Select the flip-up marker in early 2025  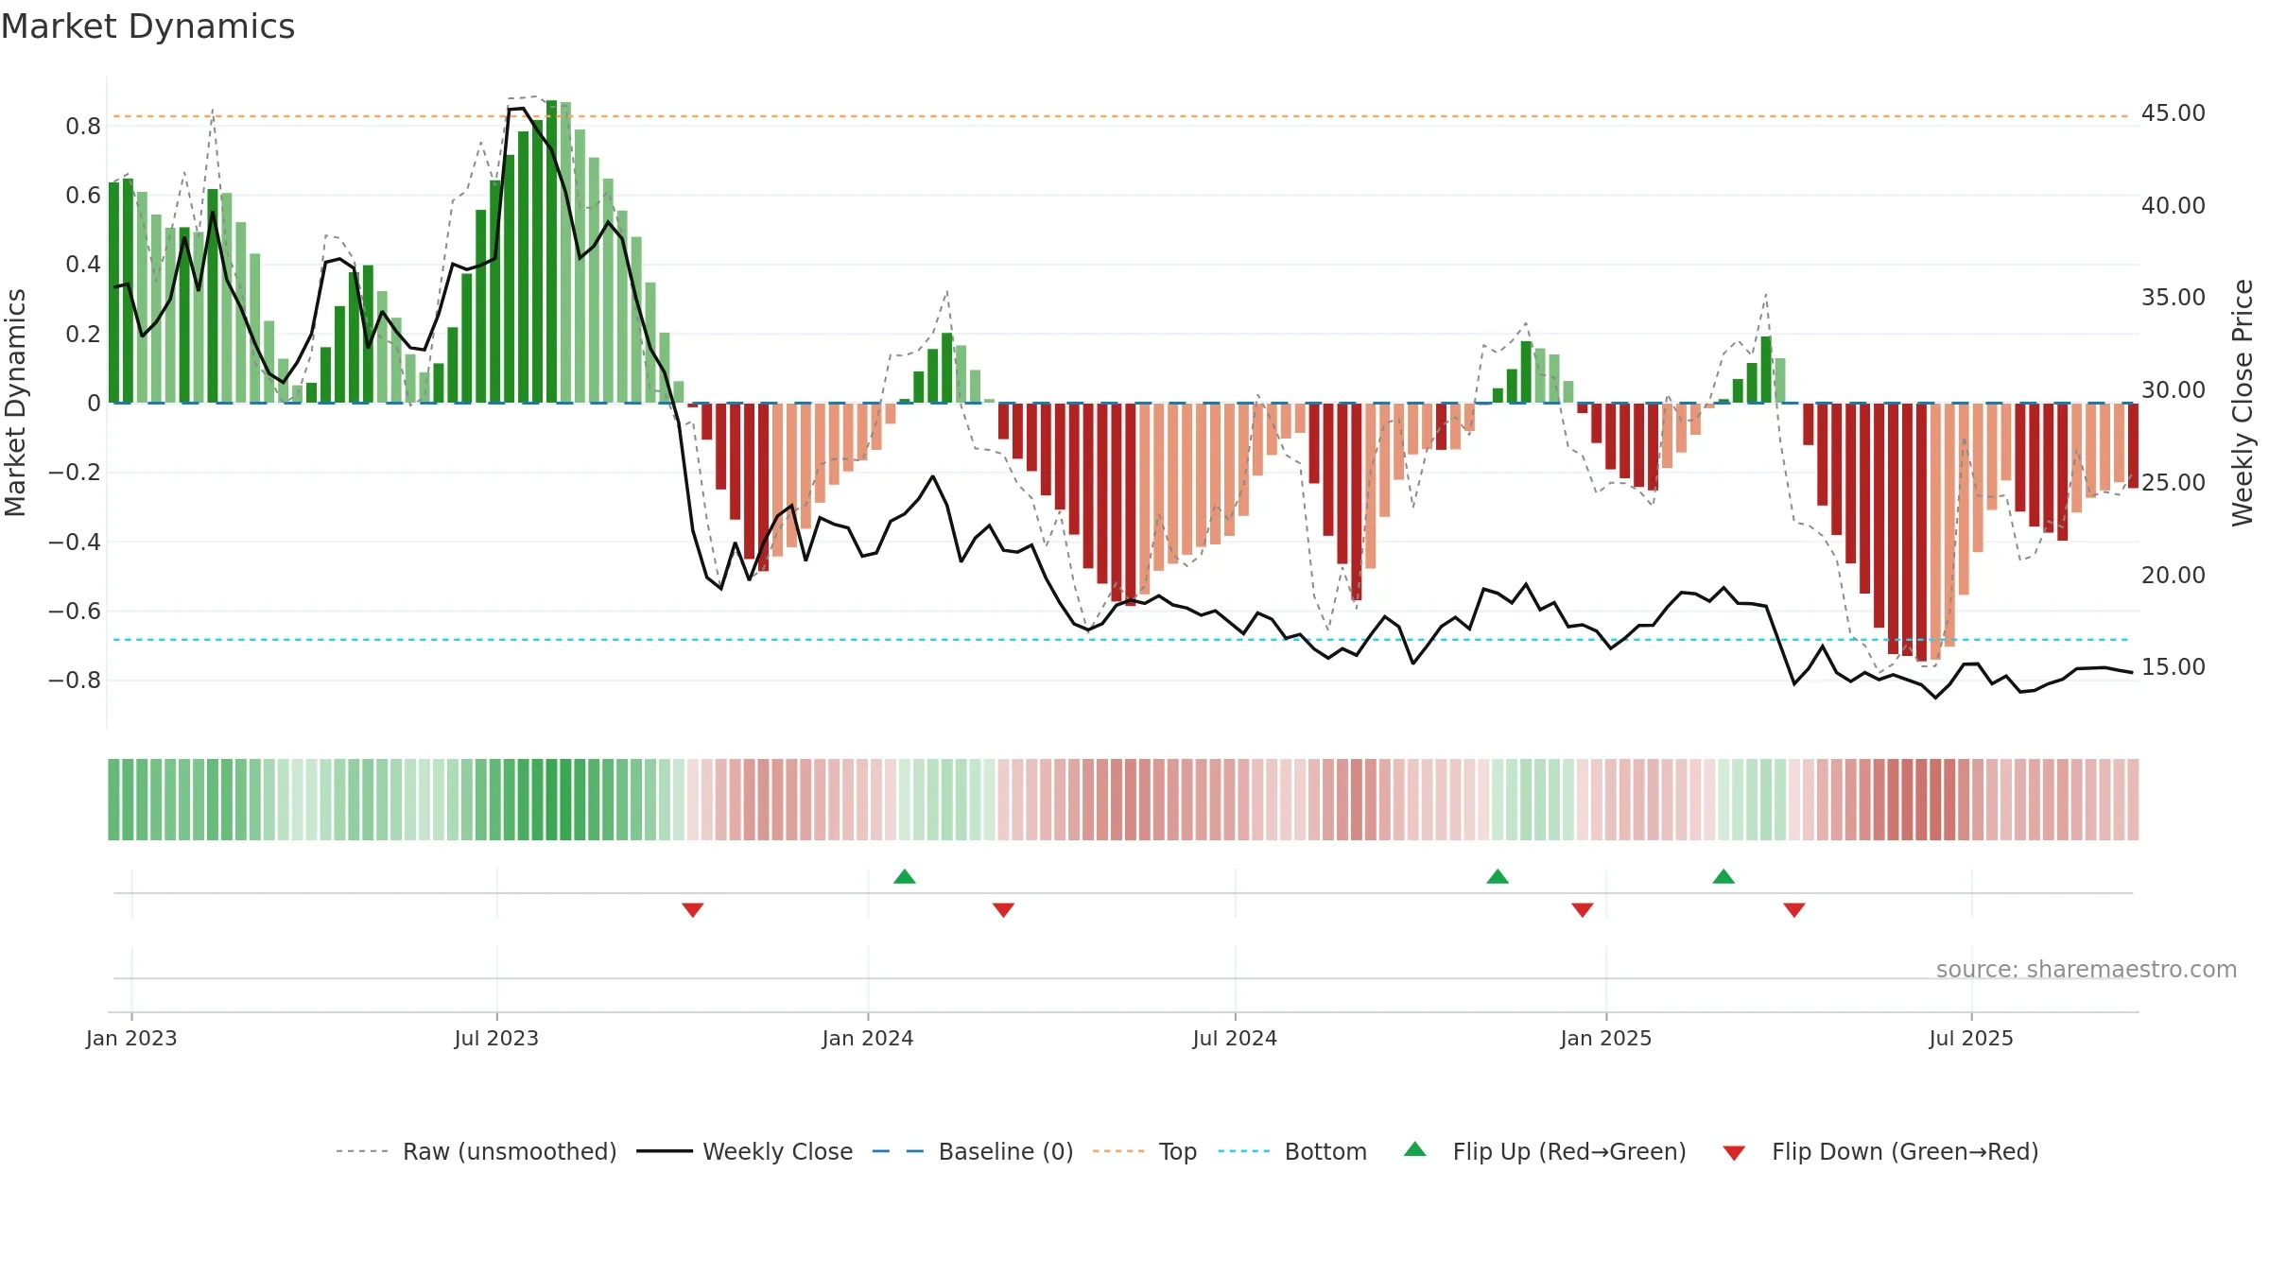coord(1723,876)
